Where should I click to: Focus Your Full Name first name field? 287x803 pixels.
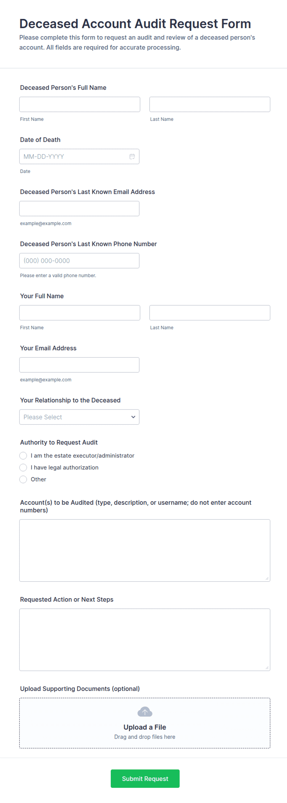pos(80,313)
